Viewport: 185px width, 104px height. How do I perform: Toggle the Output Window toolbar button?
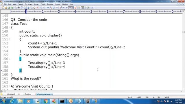click(x=85, y=8)
